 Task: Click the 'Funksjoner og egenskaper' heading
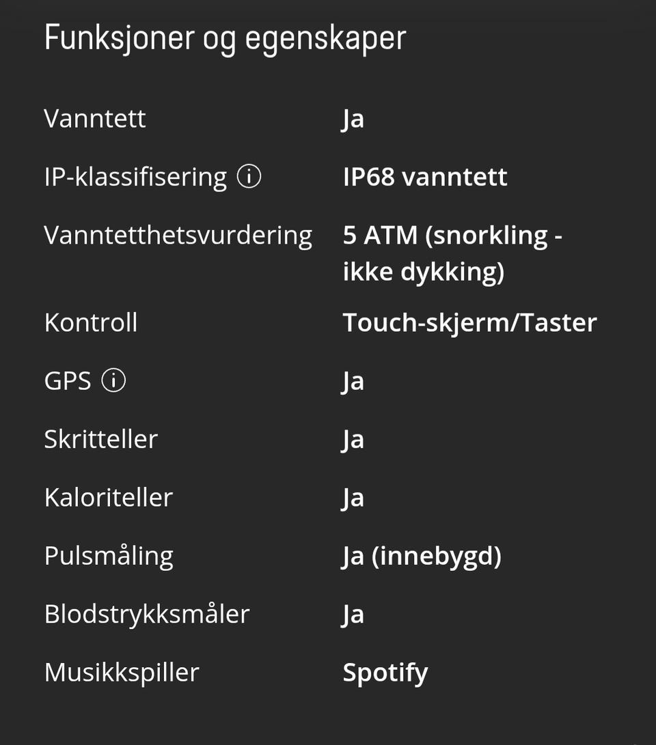225,38
